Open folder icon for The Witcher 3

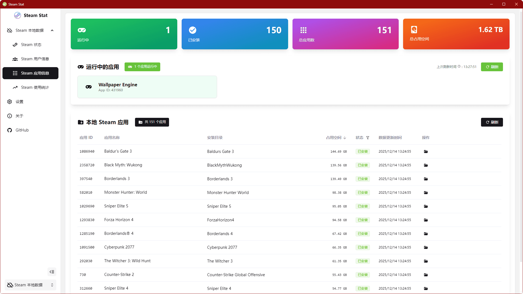pyautogui.click(x=426, y=261)
